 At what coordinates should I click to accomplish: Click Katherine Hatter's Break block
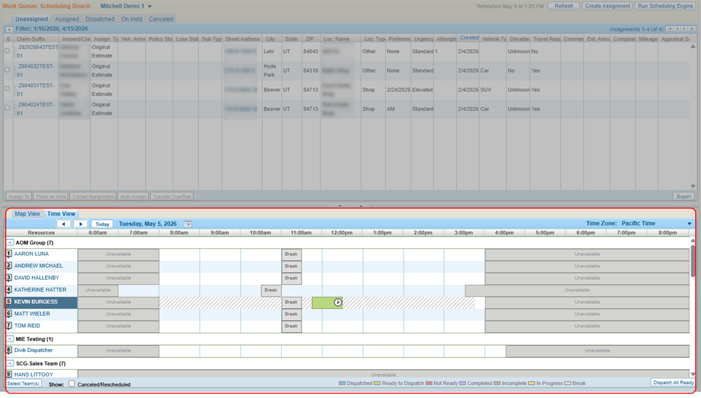[x=271, y=290]
